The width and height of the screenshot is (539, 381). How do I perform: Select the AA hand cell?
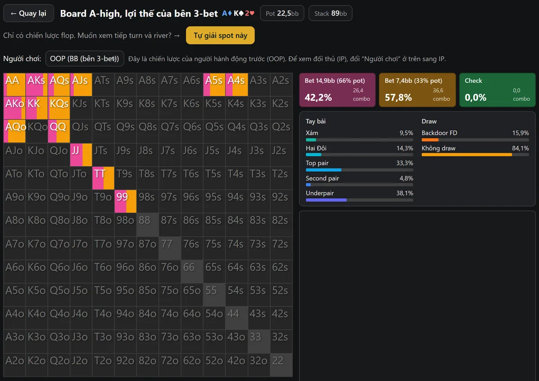[14, 84]
